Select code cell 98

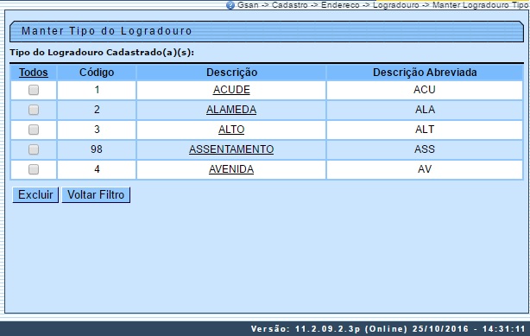pos(97,149)
